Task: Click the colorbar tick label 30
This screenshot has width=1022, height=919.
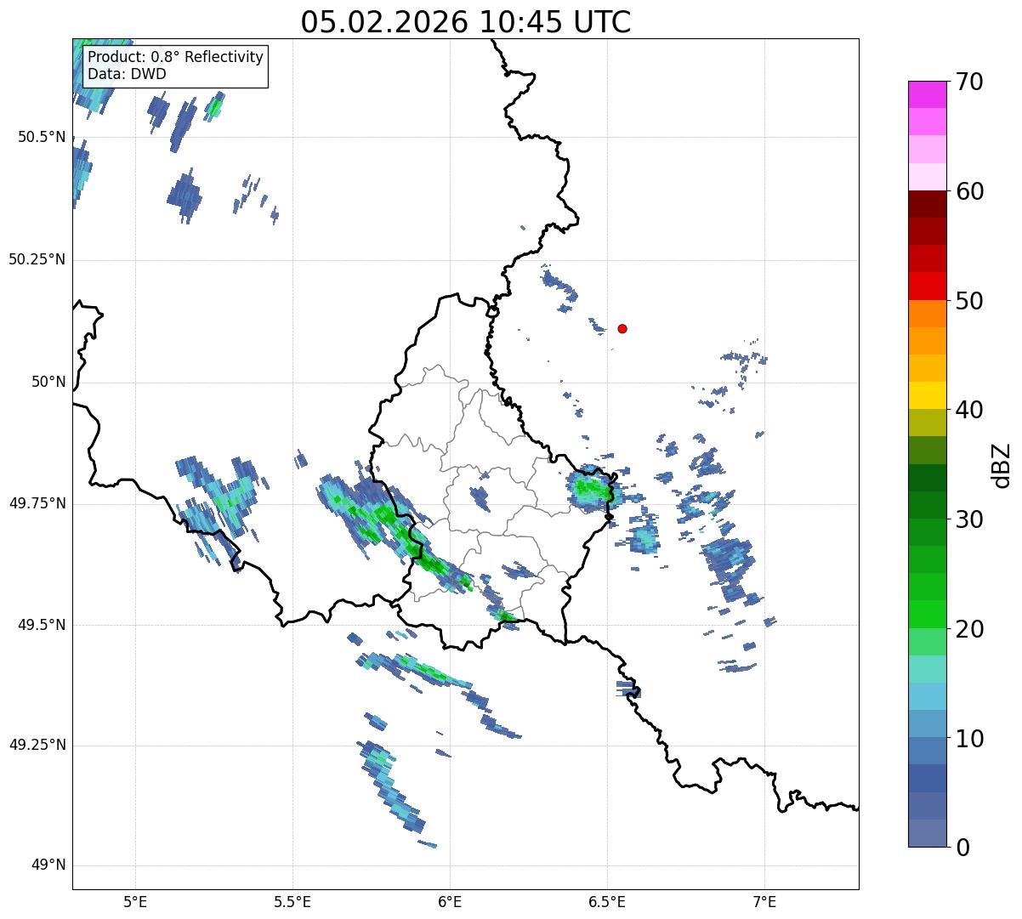Action: click(x=969, y=519)
